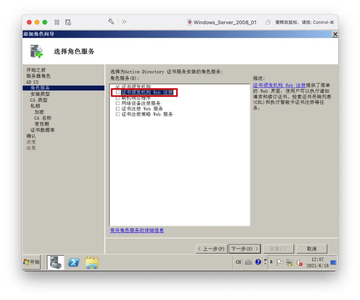The height and width of the screenshot is (300, 360).
Task: Select 有效期 step in sidebar
Action: 42,124
